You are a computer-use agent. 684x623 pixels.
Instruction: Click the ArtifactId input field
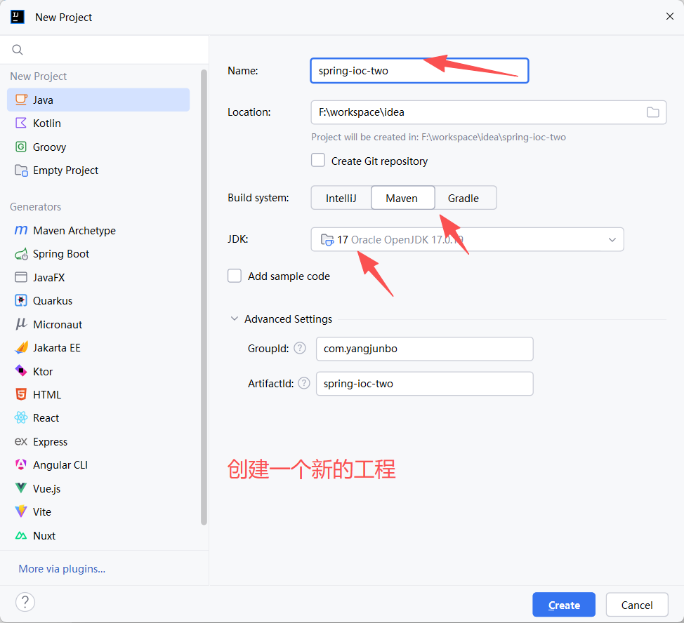pyautogui.click(x=424, y=383)
